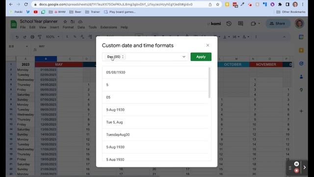314x177 pixels.
Task: Open the comments panel icon
Action: pyautogui.click(x=240, y=24)
